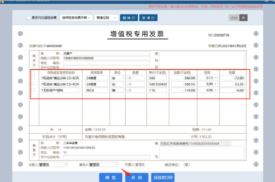Open the 复核人 dropdown
275x182 pixels.
(103, 165)
